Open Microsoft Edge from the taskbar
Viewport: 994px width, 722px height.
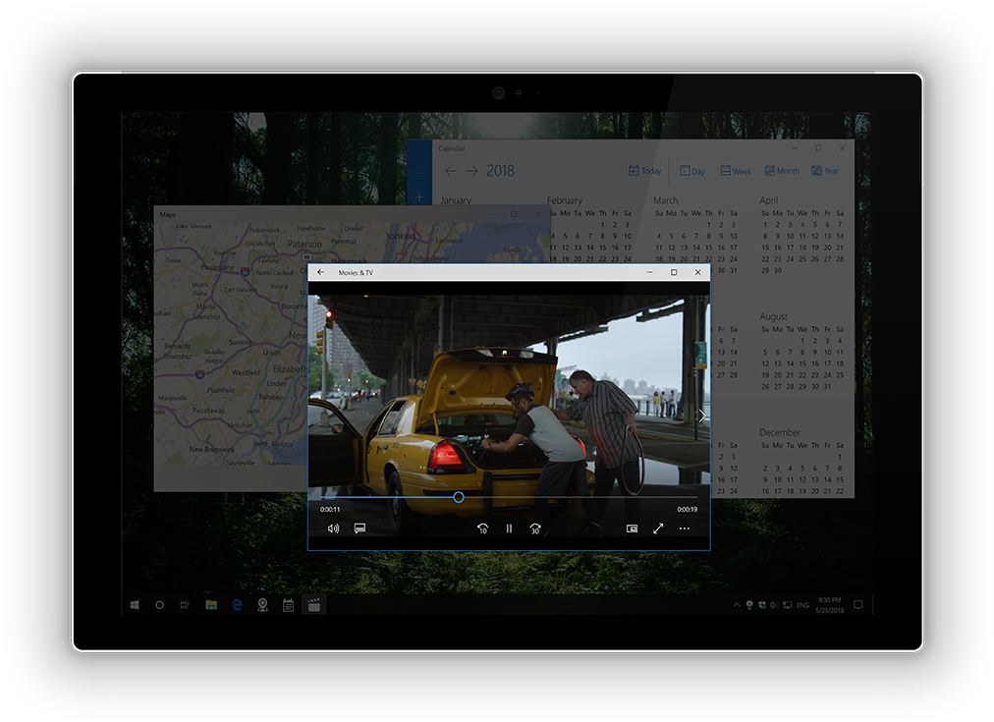click(237, 605)
